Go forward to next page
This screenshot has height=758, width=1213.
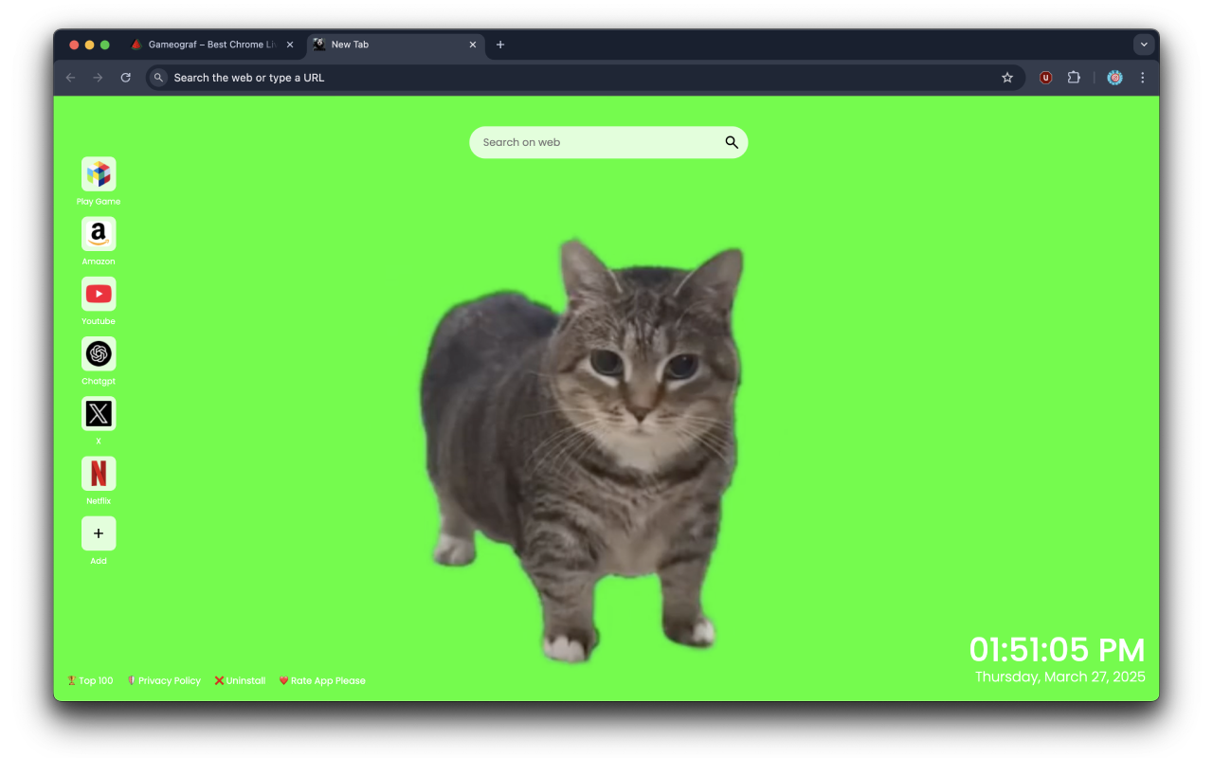pos(98,78)
